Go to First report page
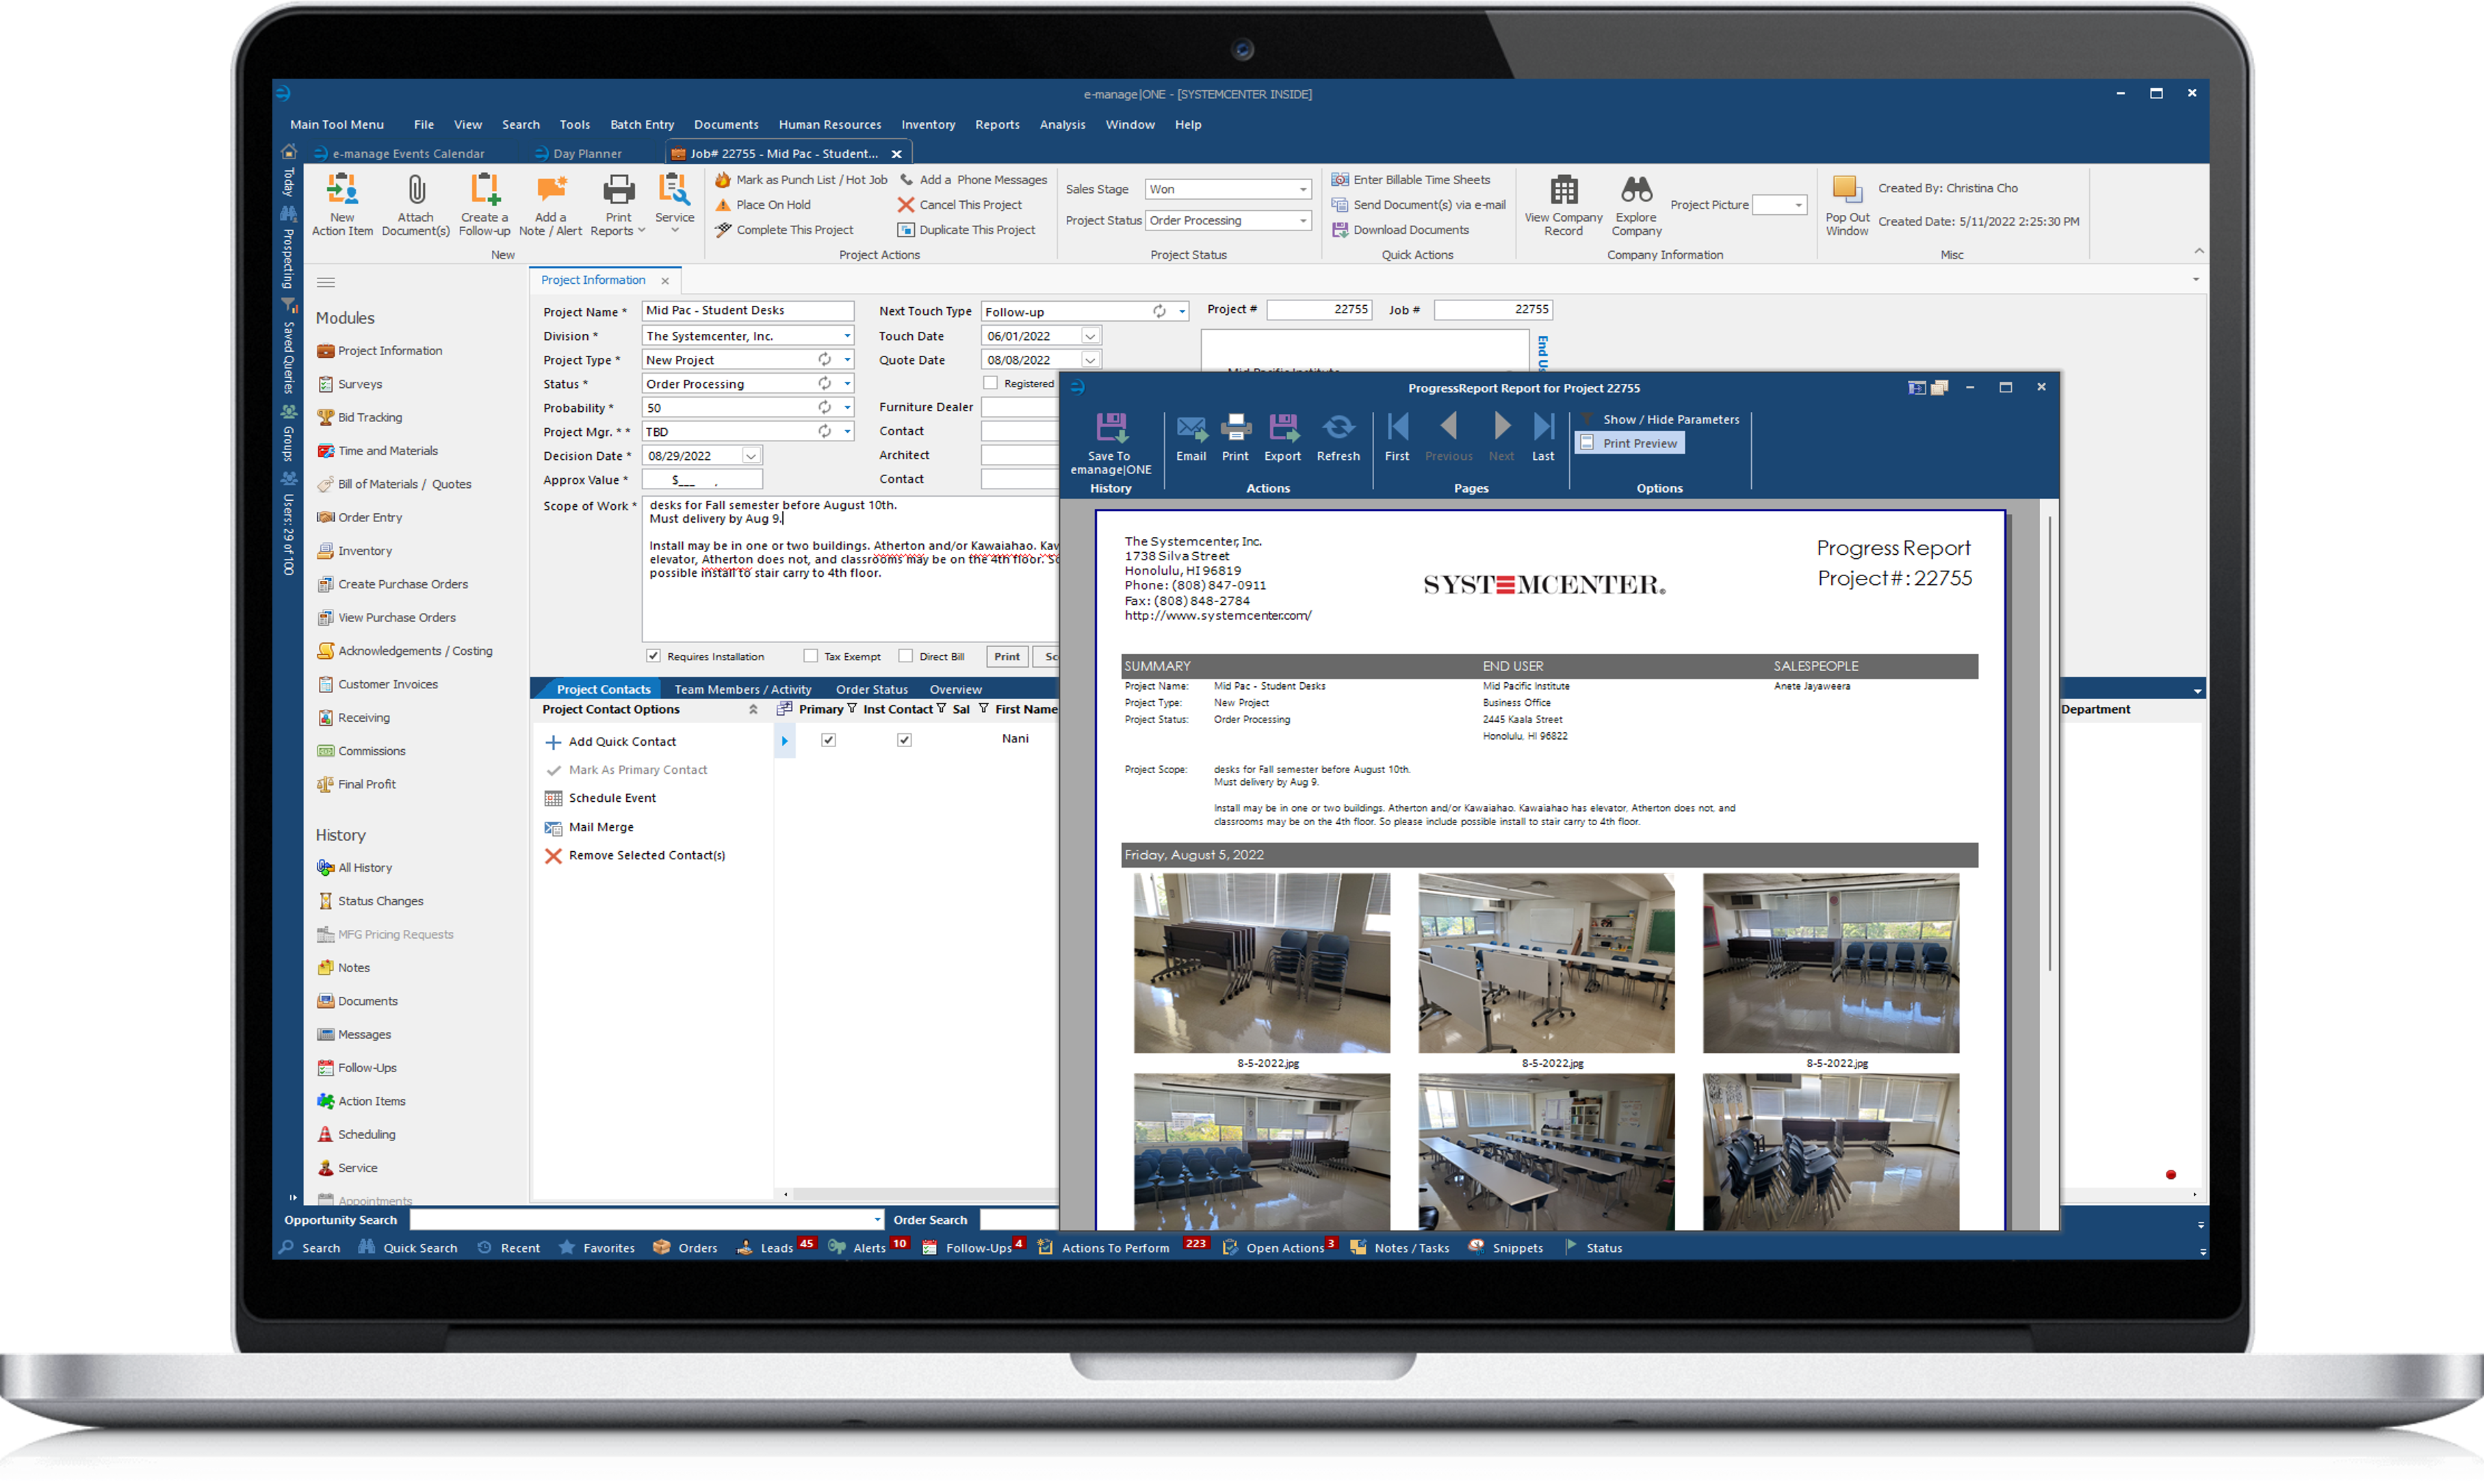 point(1397,437)
